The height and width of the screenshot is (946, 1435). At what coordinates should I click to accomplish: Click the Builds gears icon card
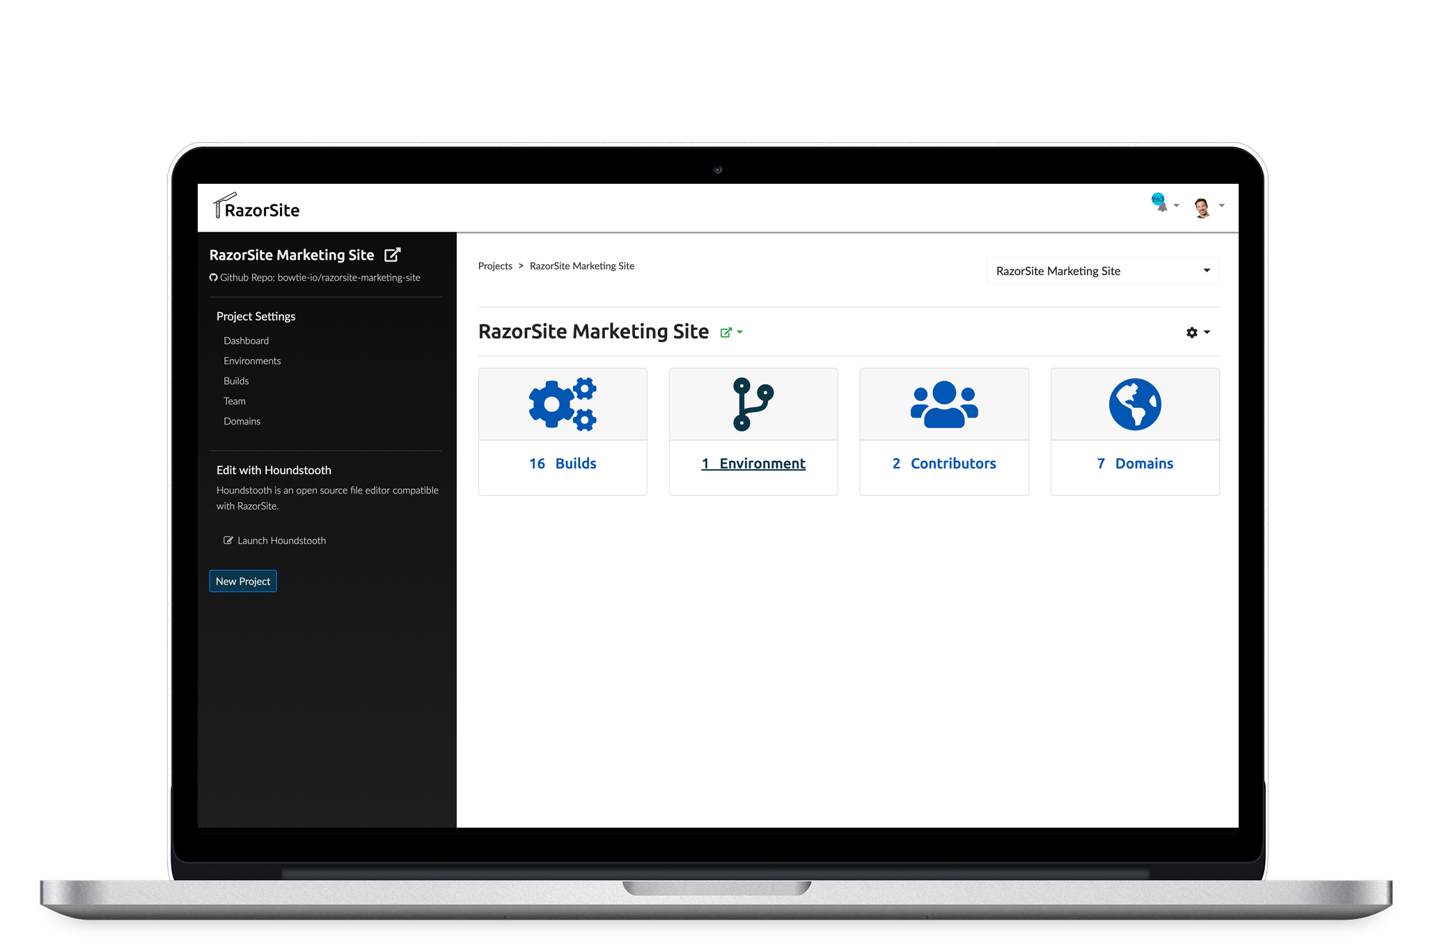[x=563, y=404]
